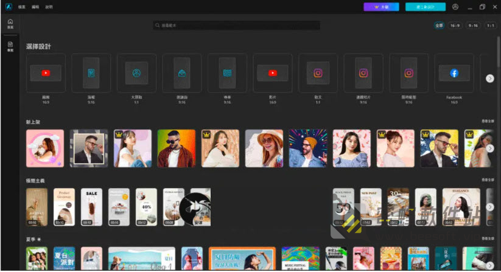The height and width of the screenshot is (272, 501).
Task: Choose the Instagram 限時動態 story design card
Action: [408, 73]
